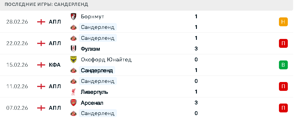The height and width of the screenshot is (118, 294).
Task: Open the Ливерпуль team link
Action: tap(94, 92)
